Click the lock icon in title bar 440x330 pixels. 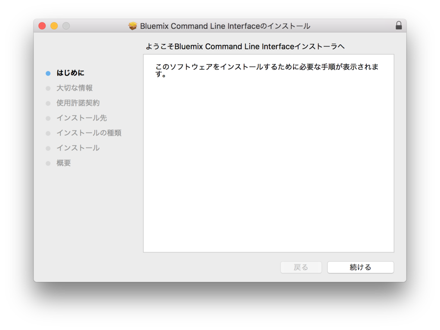click(399, 25)
